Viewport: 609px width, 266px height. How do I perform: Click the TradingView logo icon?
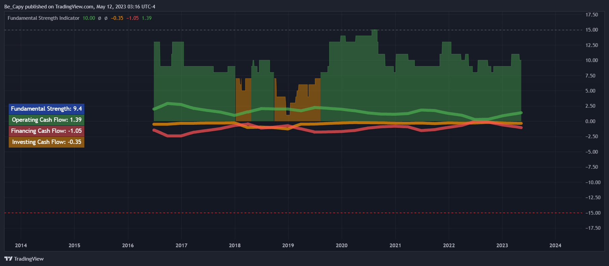click(x=8, y=259)
